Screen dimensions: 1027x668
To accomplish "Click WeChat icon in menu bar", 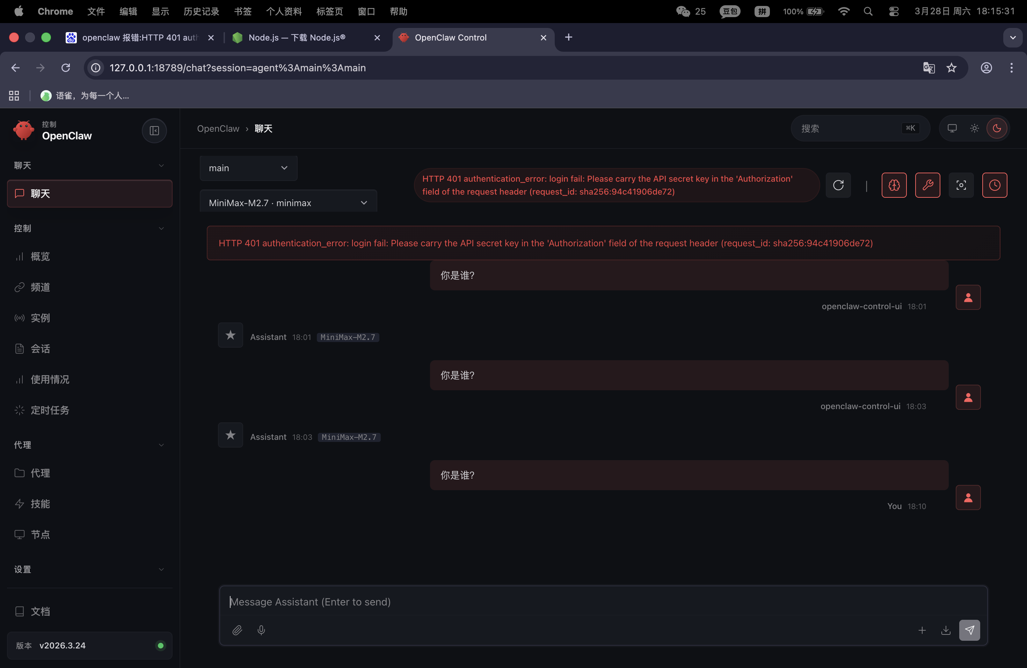I will (x=683, y=11).
